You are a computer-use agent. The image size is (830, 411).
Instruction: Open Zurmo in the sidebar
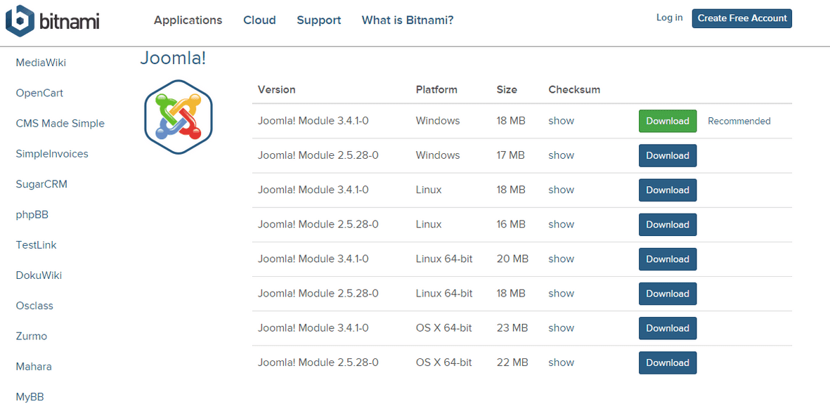pos(31,336)
